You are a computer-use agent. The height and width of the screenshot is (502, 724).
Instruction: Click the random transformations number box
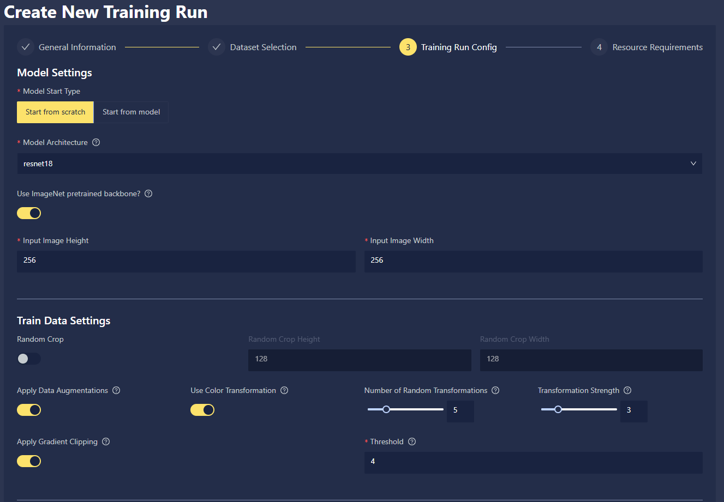(x=460, y=412)
